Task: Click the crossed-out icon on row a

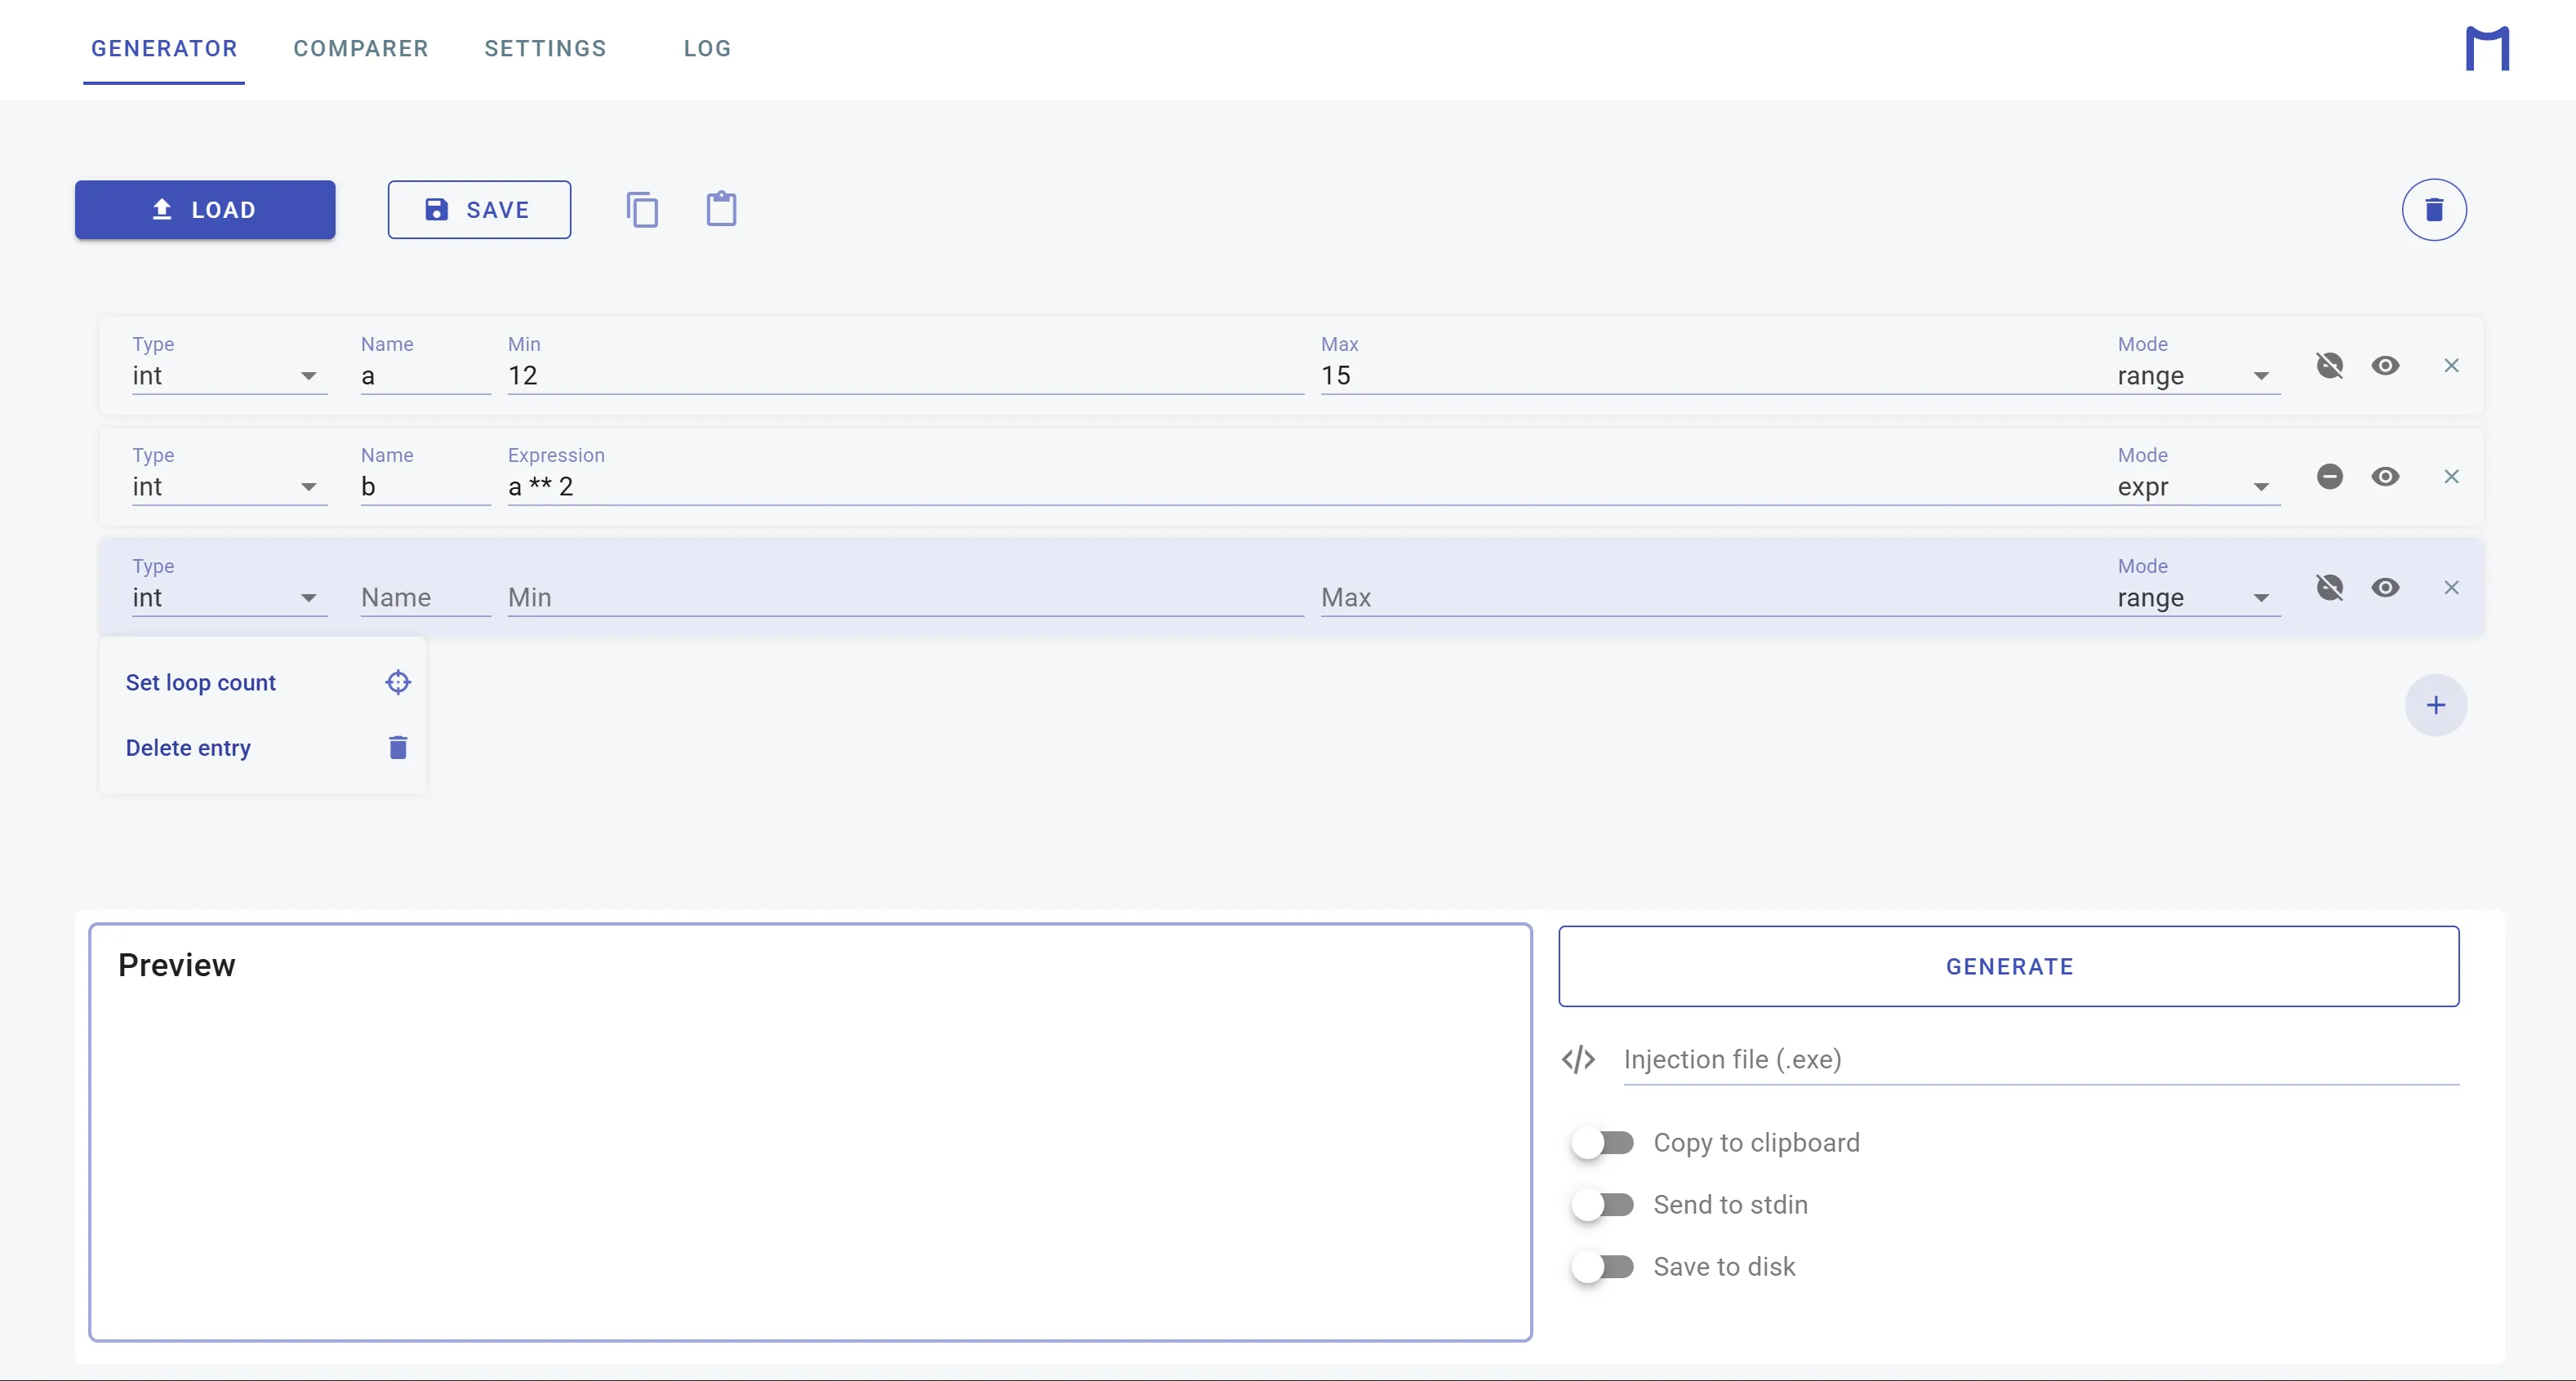Action: click(2329, 365)
